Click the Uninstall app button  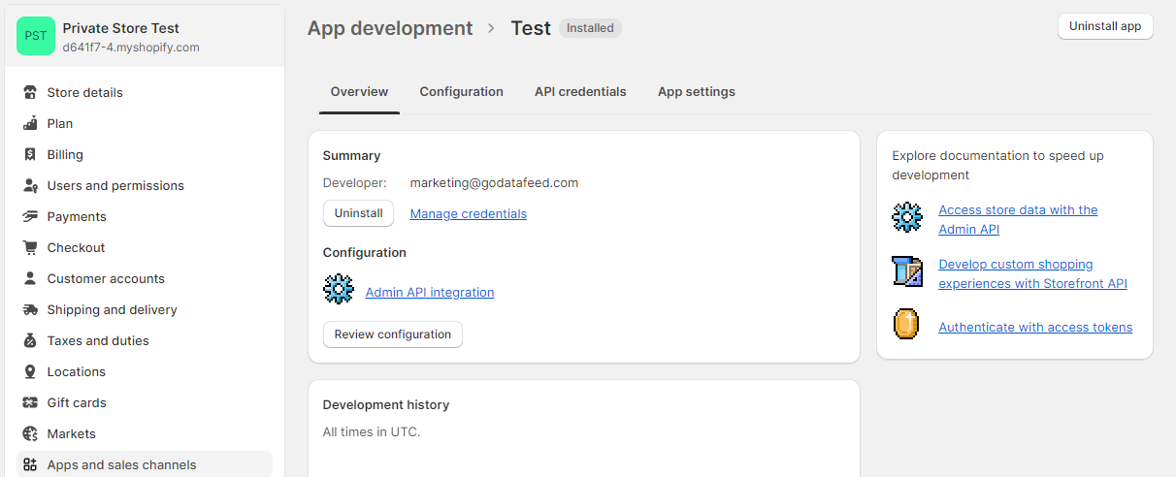point(1105,26)
